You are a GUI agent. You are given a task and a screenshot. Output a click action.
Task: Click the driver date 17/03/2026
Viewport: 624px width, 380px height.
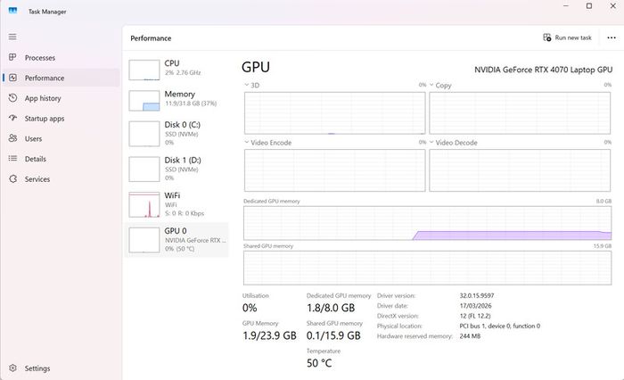click(475, 306)
